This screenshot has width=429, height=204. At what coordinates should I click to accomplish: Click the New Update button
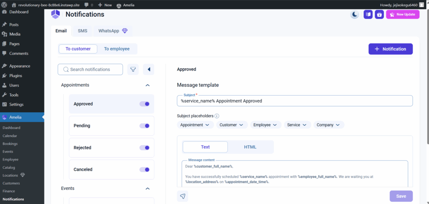[403, 15]
